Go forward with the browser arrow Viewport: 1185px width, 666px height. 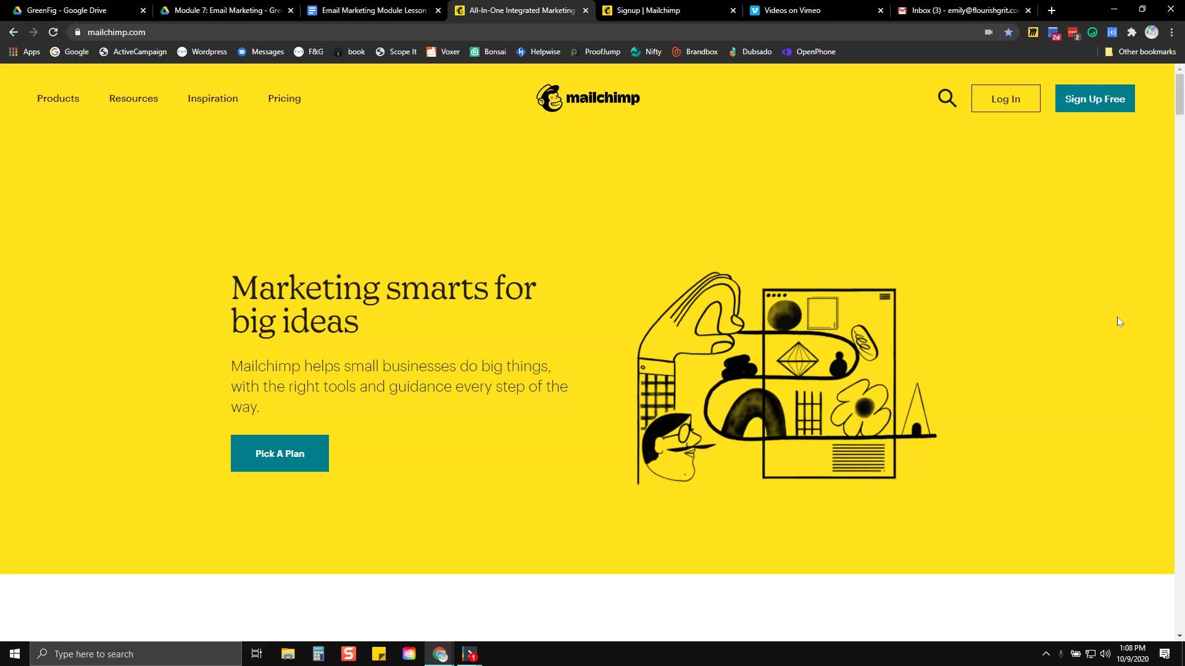[x=33, y=32]
